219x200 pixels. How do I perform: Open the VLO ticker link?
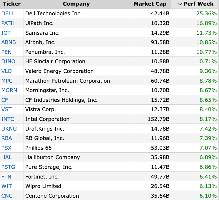6,71
